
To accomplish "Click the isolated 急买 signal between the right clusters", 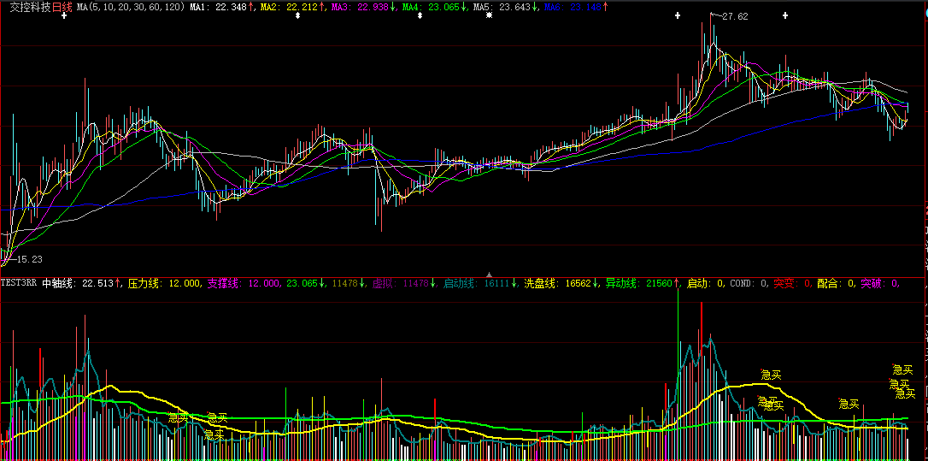I will [849, 404].
